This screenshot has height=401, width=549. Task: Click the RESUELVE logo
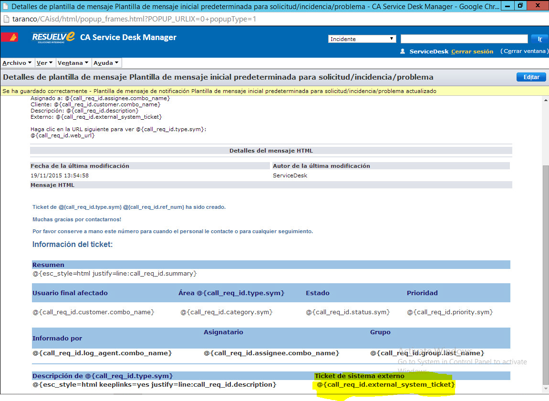pyautogui.click(x=52, y=37)
